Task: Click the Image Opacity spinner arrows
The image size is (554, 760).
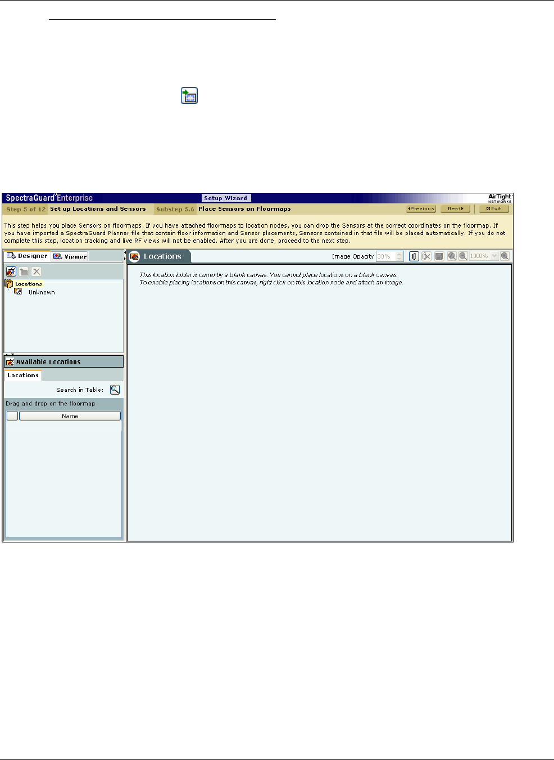Action: 399,256
